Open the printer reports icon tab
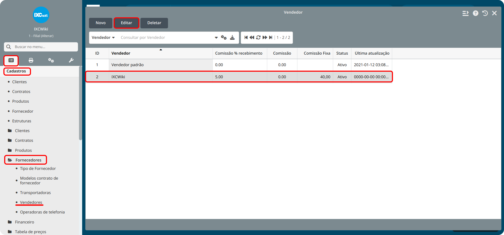Image resolution: width=504 pixels, height=235 pixels. (31, 60)
